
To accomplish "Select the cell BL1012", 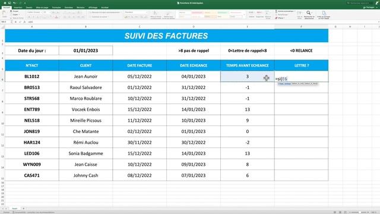I will pyautogui.click(x=31, y=77).
